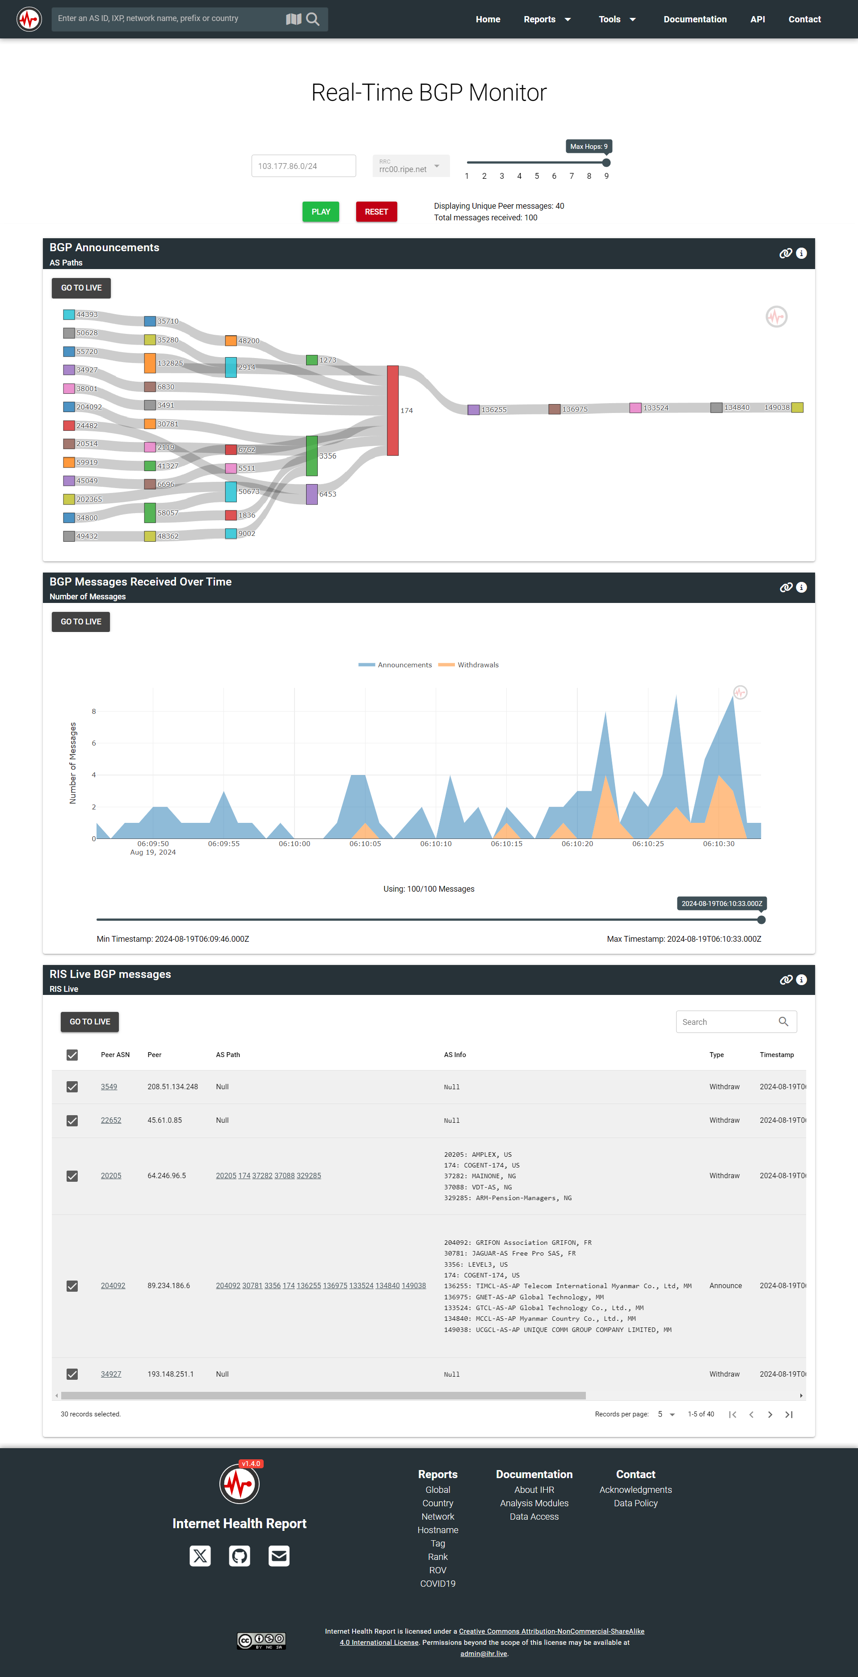Image resolution: width=858 pixels, height=1677 pixels.
Task: Go to Documentation in the top navigation
Action: 694,20
